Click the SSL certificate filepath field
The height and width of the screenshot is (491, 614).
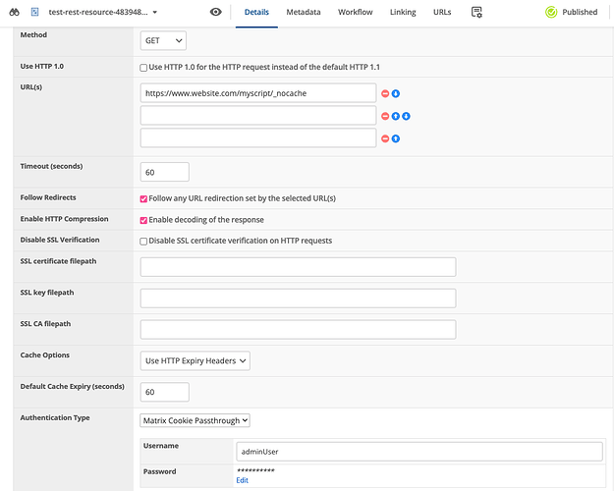pyautogui.click(x=298, y=267)
